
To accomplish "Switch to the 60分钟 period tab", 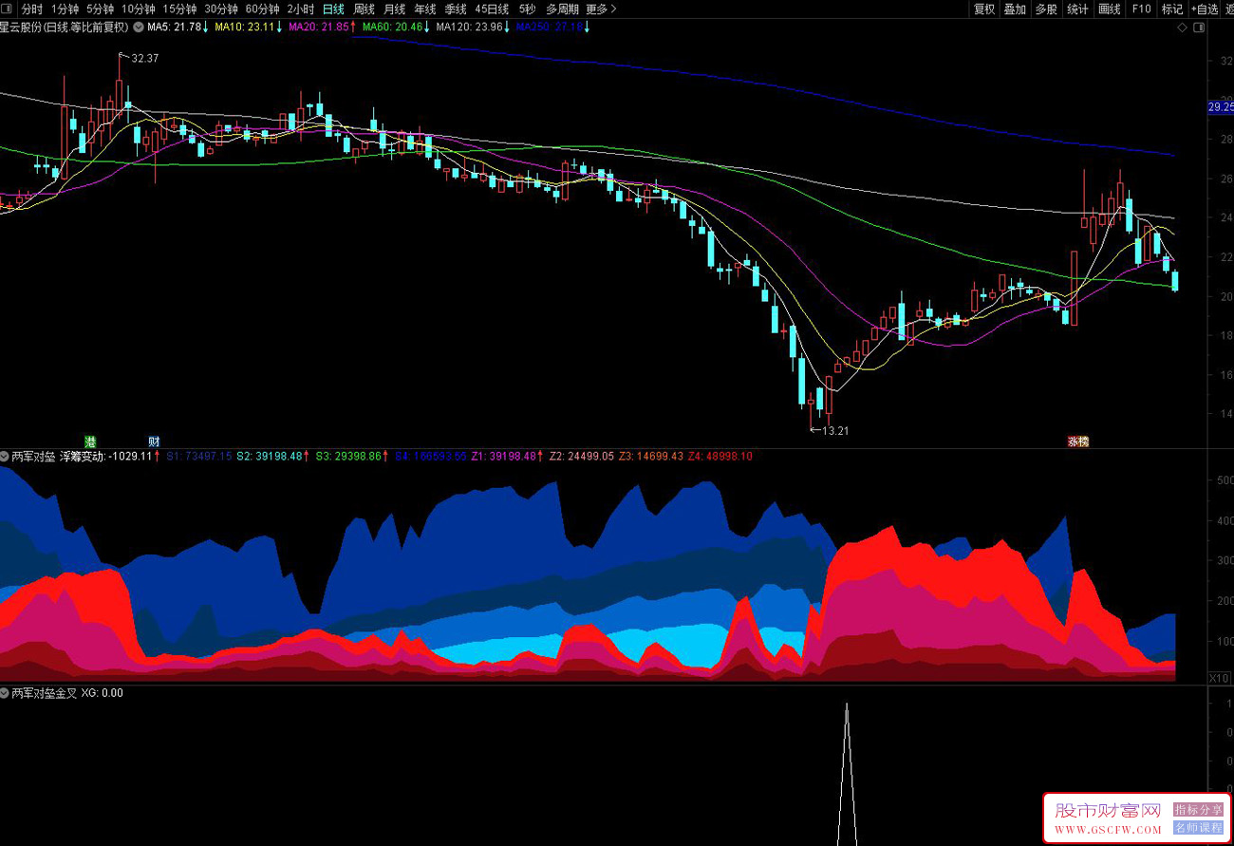I will pyautogui.click(x=262, y=9).
